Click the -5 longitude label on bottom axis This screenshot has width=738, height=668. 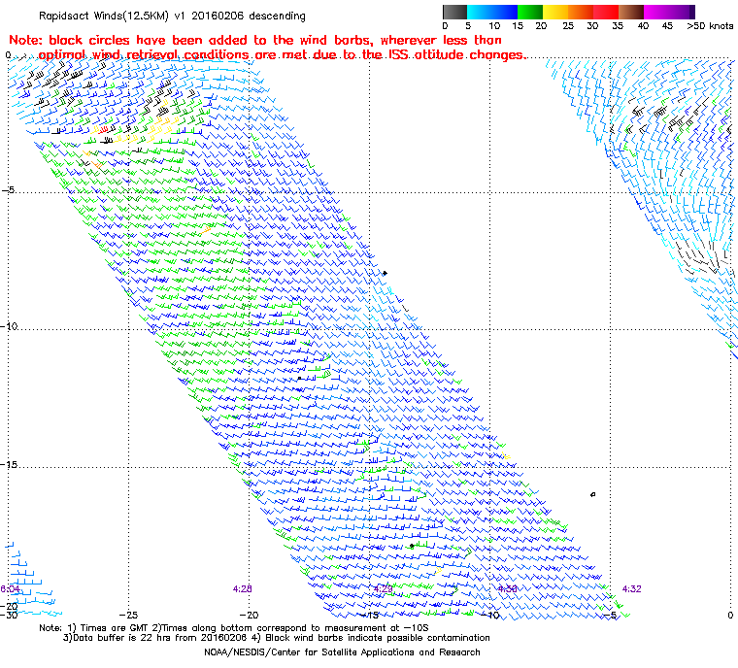[x=610, y=615]
